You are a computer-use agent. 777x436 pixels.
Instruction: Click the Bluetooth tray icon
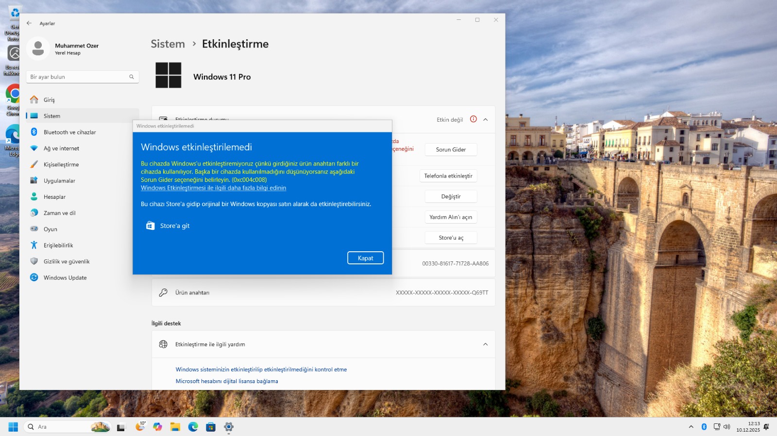click(704, 427)
